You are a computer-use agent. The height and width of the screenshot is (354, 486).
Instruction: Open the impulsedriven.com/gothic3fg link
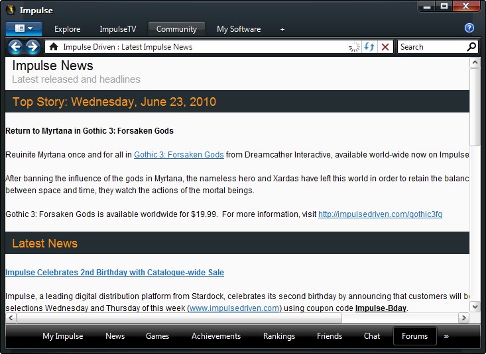(380, 214)
